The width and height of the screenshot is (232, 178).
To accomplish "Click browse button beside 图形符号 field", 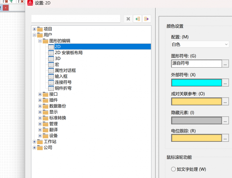I will click(x=225, y=64).
